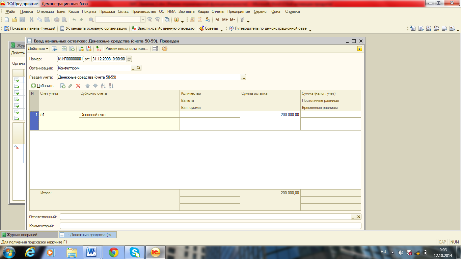Viewport: 461px width, 259px height.
Task: Move the row up with the up arrow
Action: 87,86
